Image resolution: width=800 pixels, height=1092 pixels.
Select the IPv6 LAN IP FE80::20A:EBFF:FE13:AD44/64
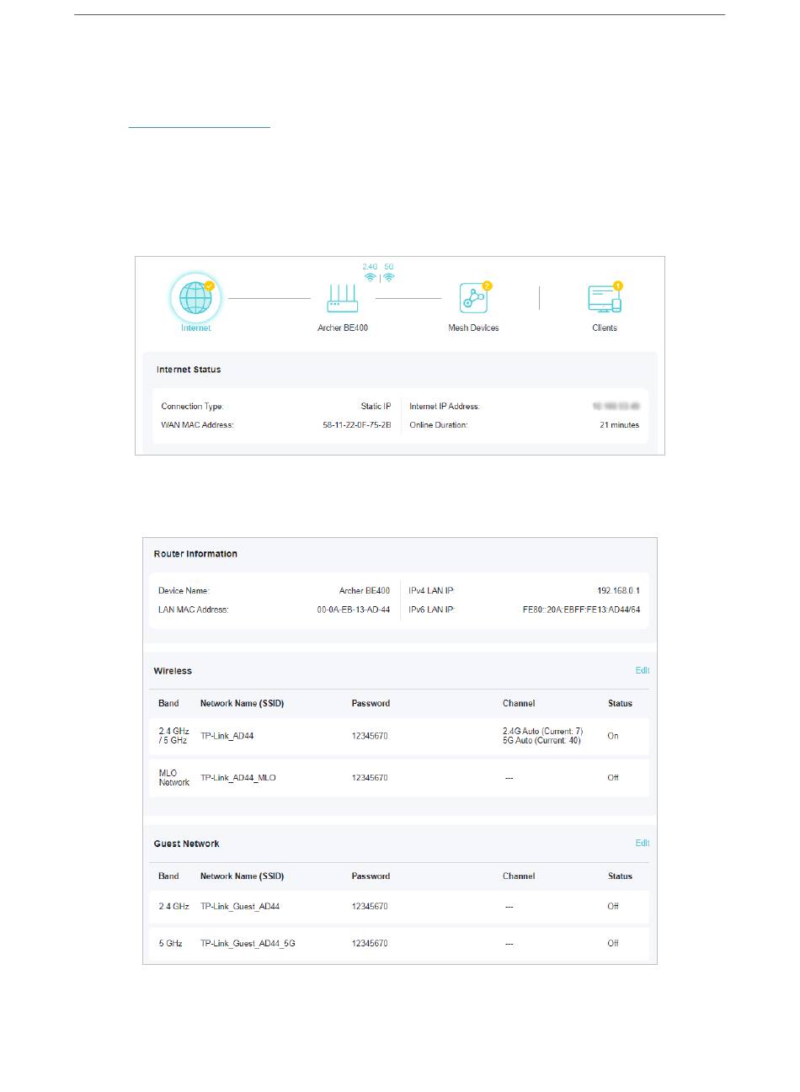581,610
